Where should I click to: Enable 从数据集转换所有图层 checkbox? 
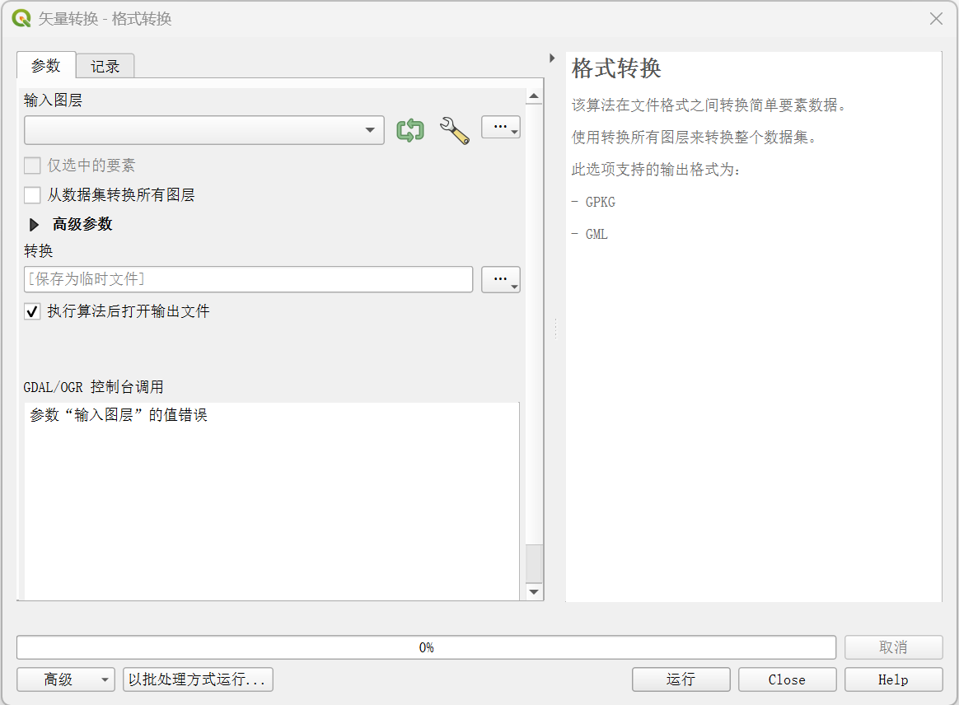[32, 195]
